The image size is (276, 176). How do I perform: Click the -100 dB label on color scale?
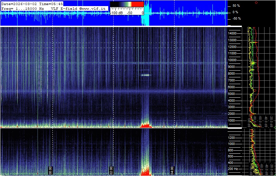[116, 13]
